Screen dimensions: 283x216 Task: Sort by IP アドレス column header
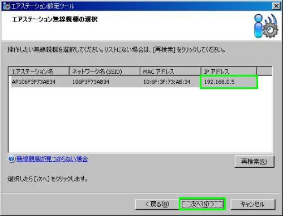point(229,71)
